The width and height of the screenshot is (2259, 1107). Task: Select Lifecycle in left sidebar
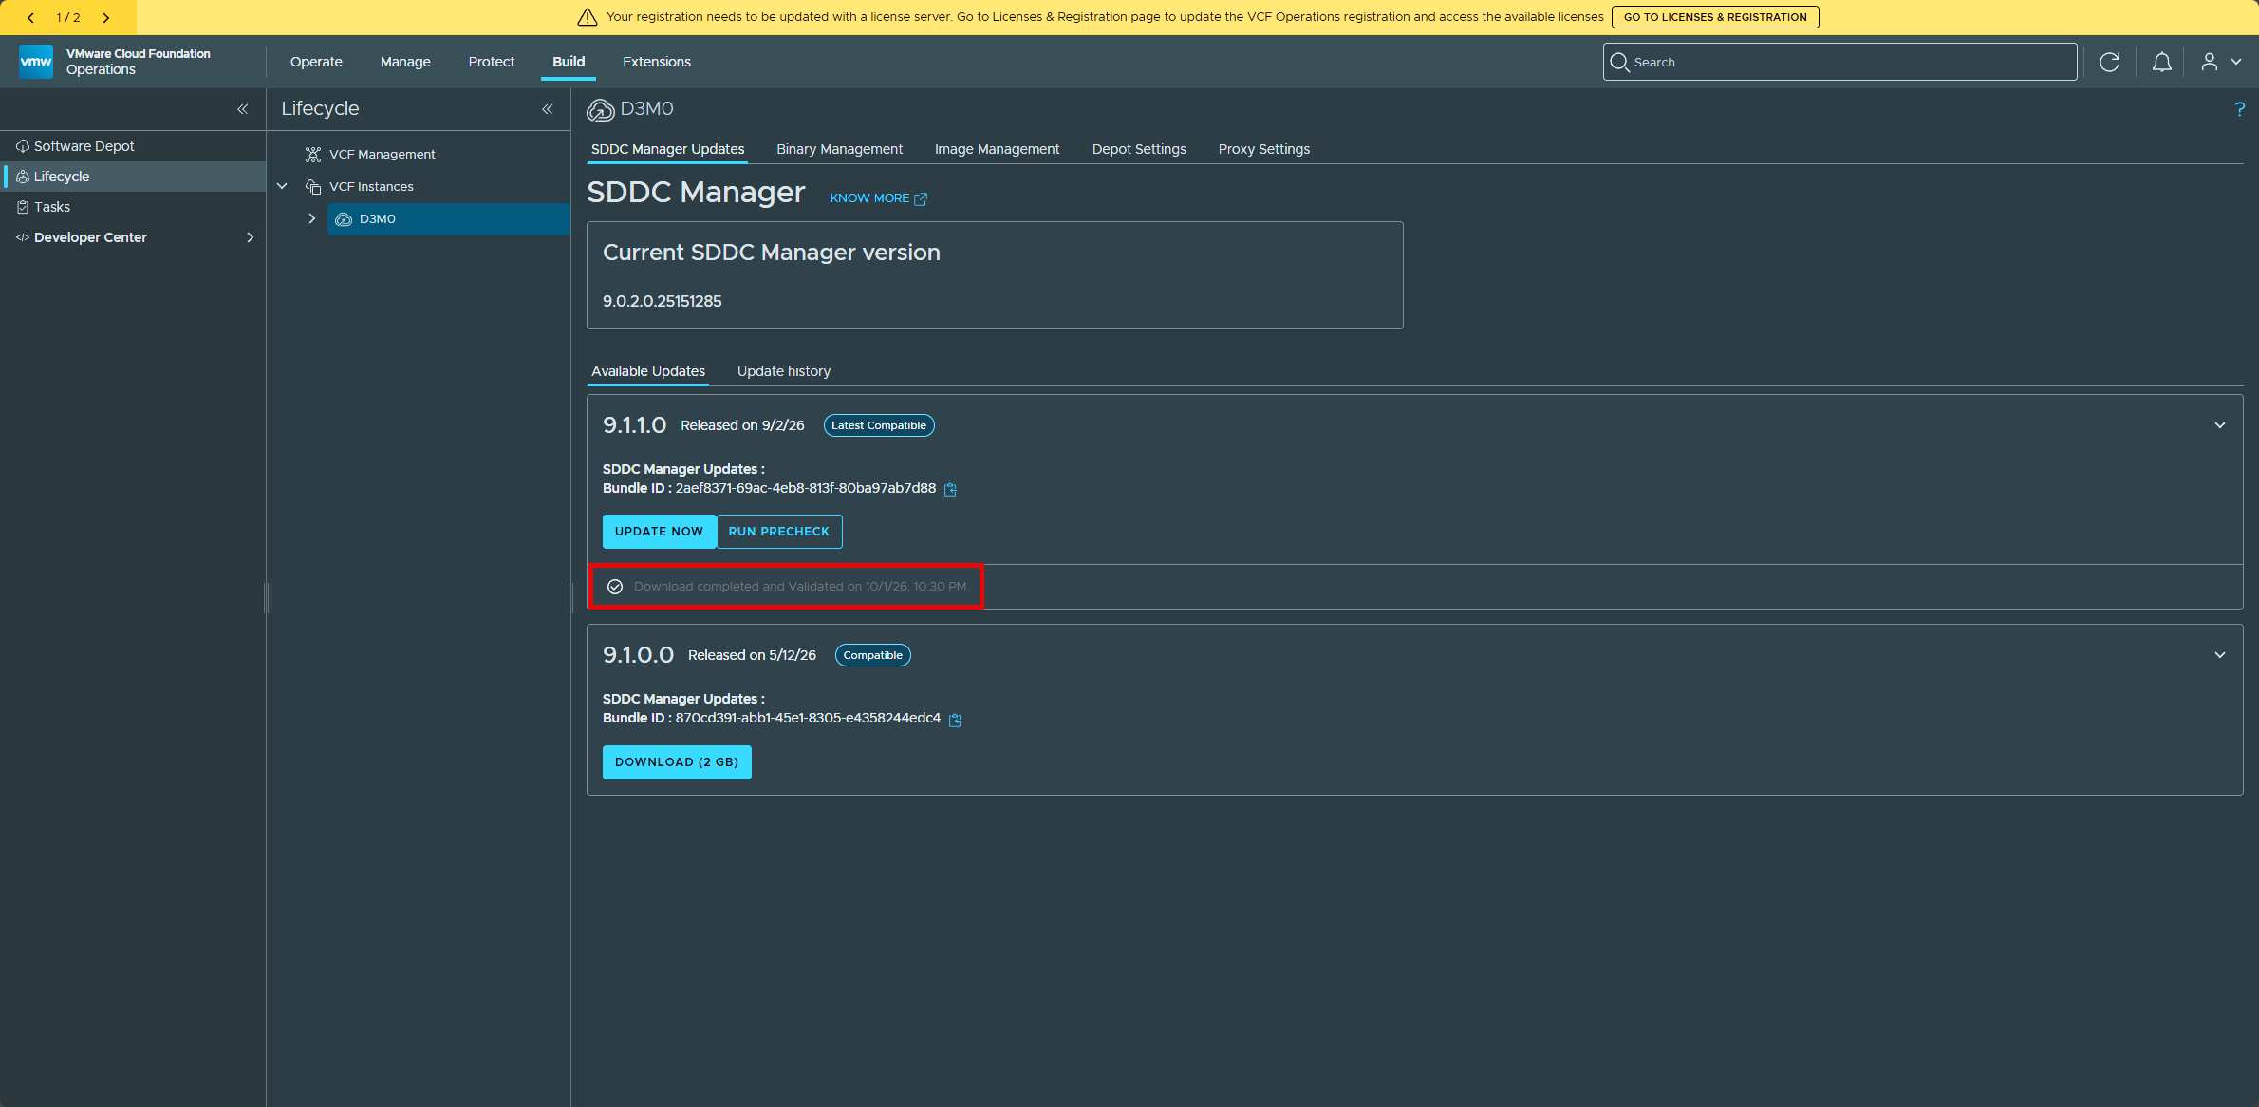tap(133, 177)
